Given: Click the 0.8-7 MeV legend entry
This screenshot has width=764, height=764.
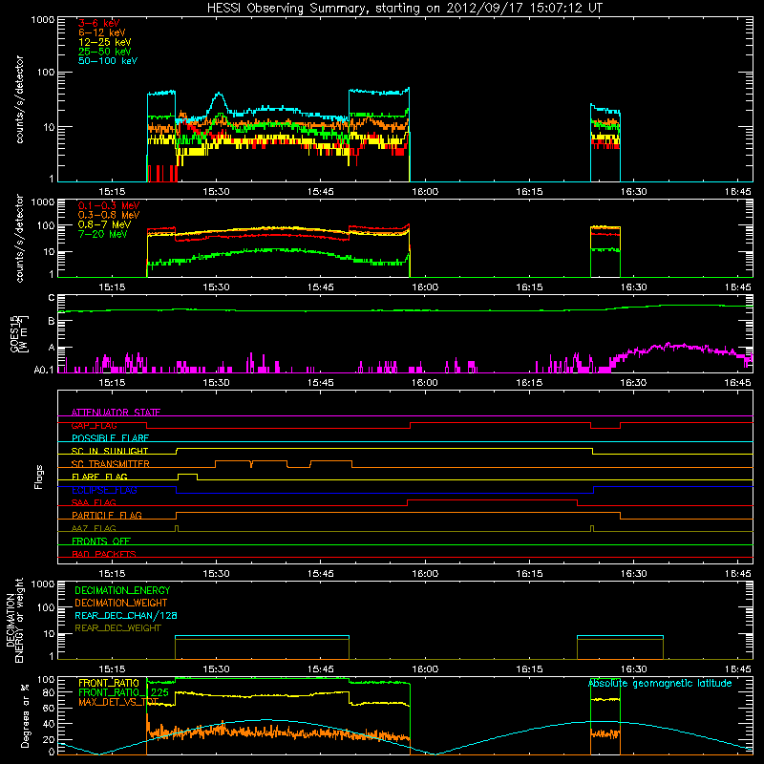Looking at the screenshot, I should coord(104,224).
